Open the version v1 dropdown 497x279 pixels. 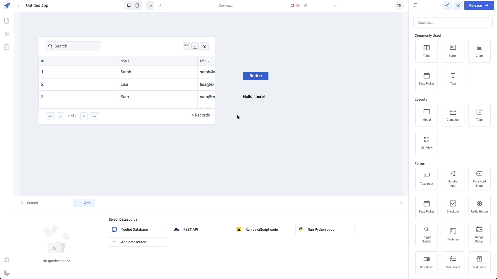[335, 5]
